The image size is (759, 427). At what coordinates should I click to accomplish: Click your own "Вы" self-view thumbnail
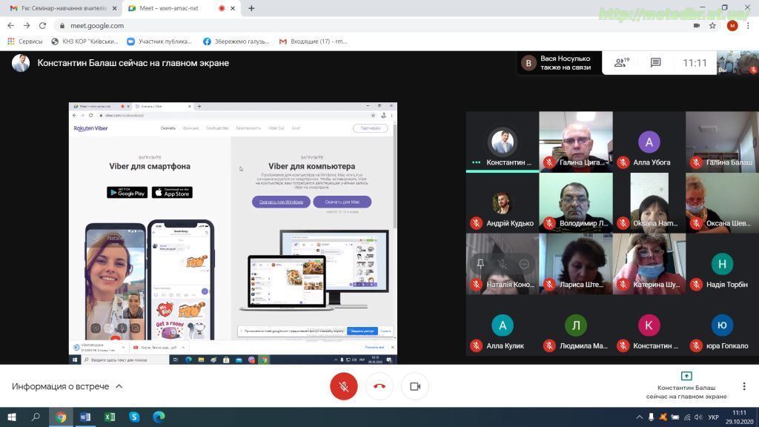coord(738,63)
